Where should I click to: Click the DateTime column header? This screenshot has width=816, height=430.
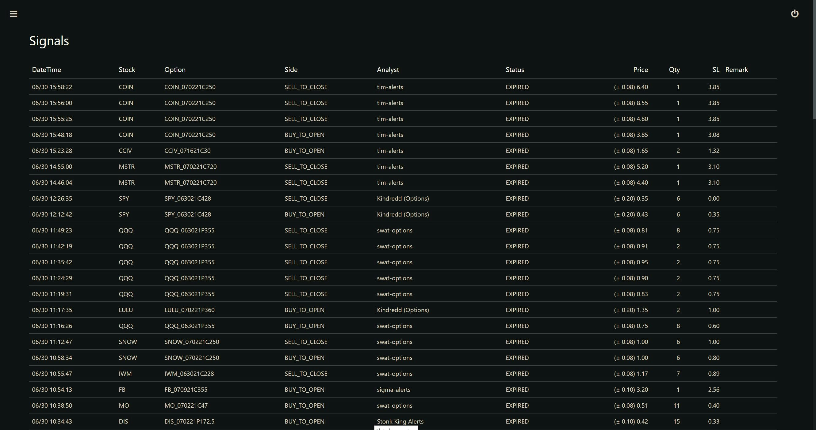46,70
